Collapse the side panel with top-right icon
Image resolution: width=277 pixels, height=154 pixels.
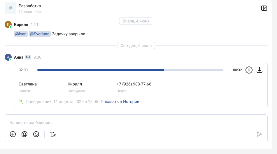tap(264, 8)
